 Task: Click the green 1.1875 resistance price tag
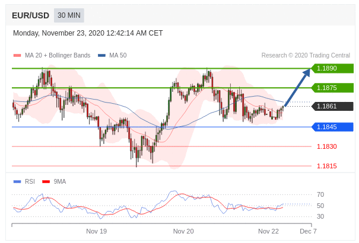pos(332,88)
